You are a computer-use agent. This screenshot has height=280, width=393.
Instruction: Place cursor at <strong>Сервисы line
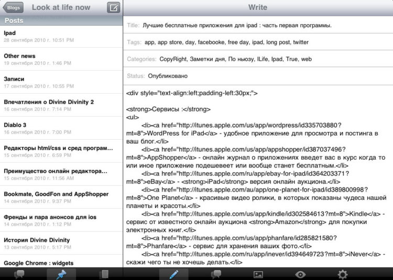tap(168, 109)
